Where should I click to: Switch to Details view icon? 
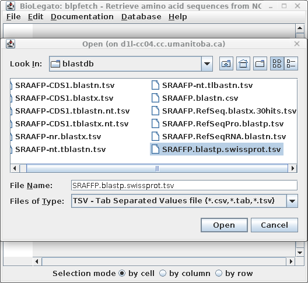291,63
